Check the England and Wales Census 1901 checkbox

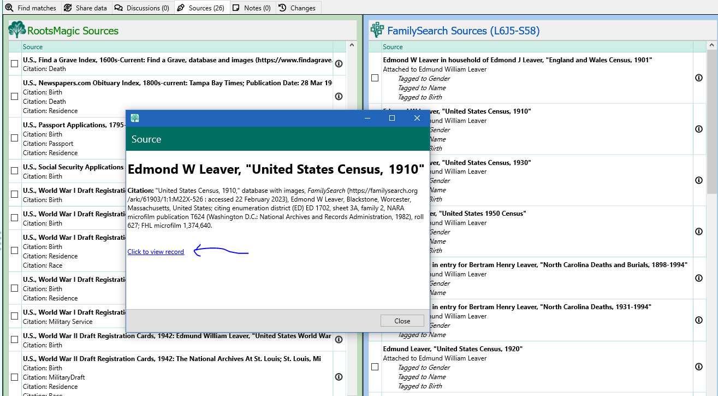tap(375, 78)
